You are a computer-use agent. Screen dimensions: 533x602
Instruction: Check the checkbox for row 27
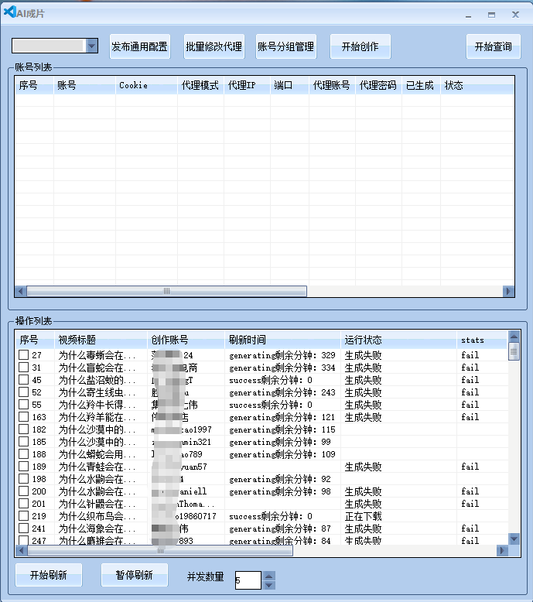click(x=24, y=354)
